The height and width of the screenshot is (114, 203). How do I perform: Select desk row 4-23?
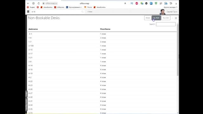pos(102,85)
